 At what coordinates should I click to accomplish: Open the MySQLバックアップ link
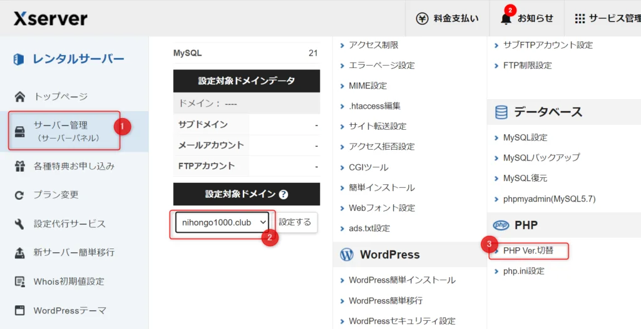(541, 157)
